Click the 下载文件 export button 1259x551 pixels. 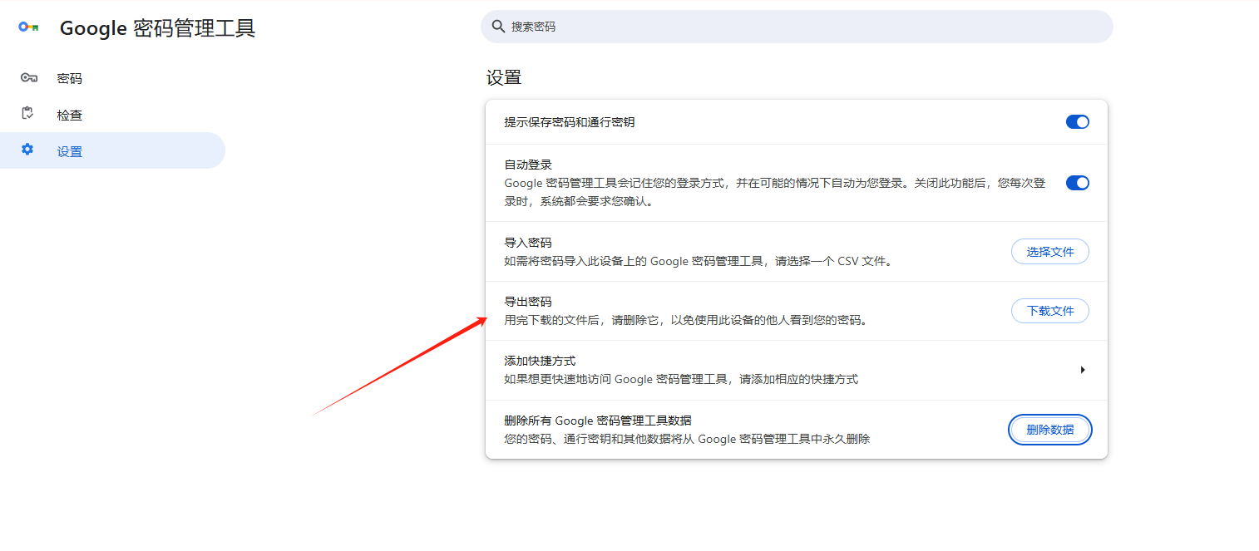tap(1050, 311)
